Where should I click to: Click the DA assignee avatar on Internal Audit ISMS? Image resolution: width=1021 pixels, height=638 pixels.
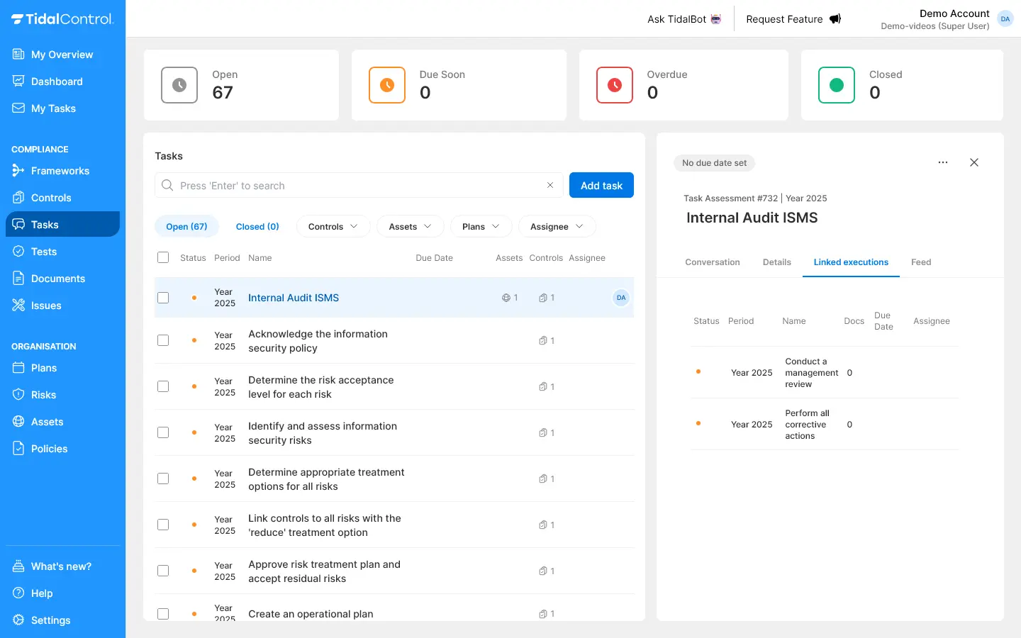(x=620, y=298)
